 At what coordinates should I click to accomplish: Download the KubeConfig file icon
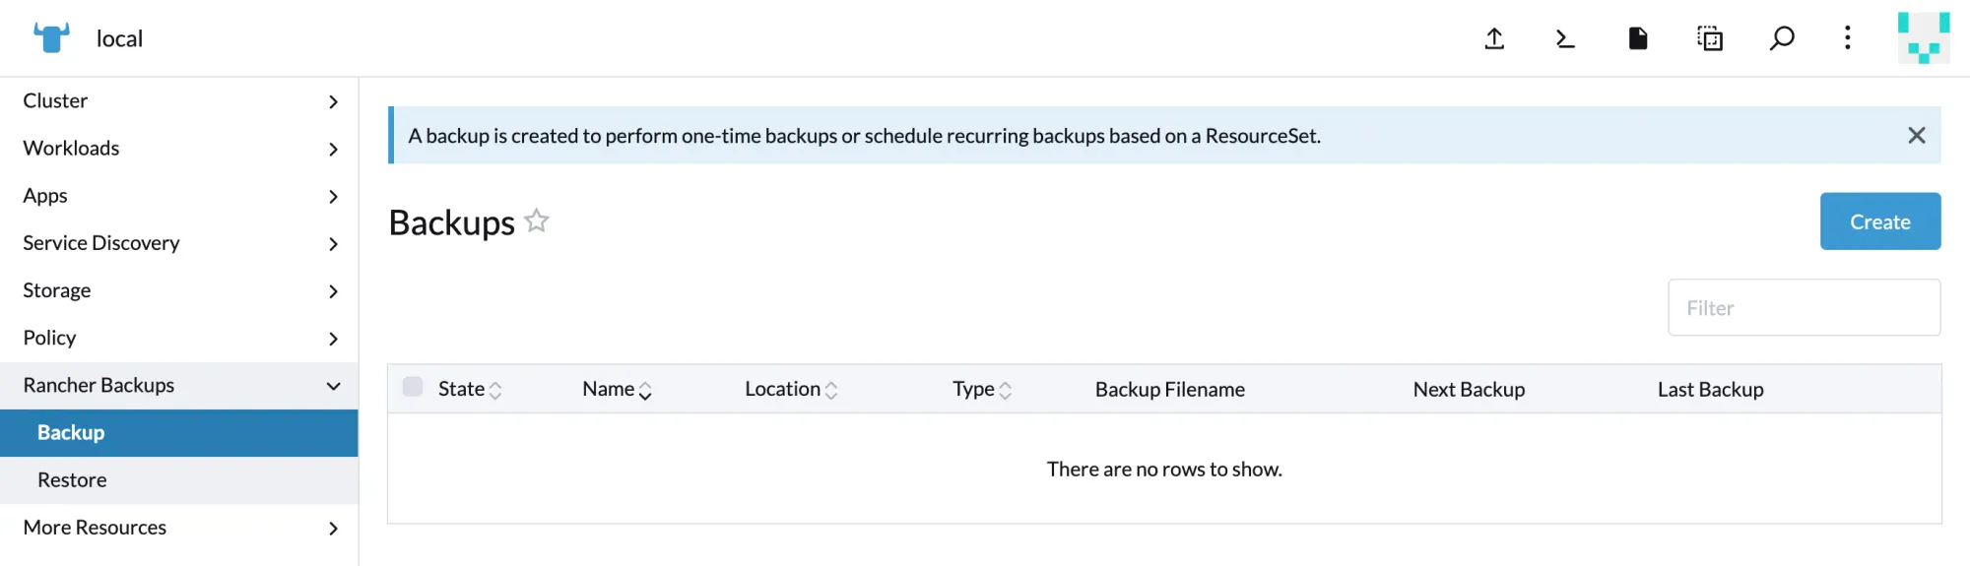[x=1637, y=38]
